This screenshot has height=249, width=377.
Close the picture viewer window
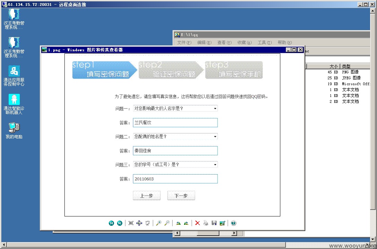pyautogui.click(x=300, y=50)
